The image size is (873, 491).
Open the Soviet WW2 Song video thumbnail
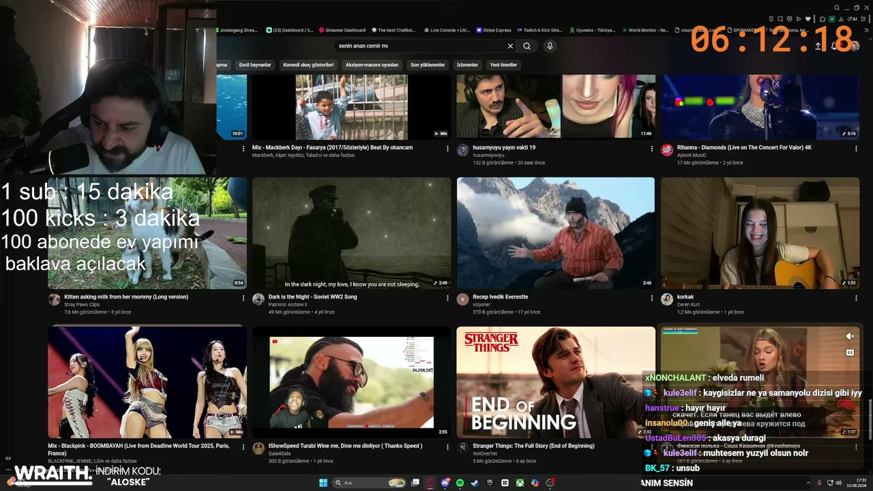tap(352, 233)
